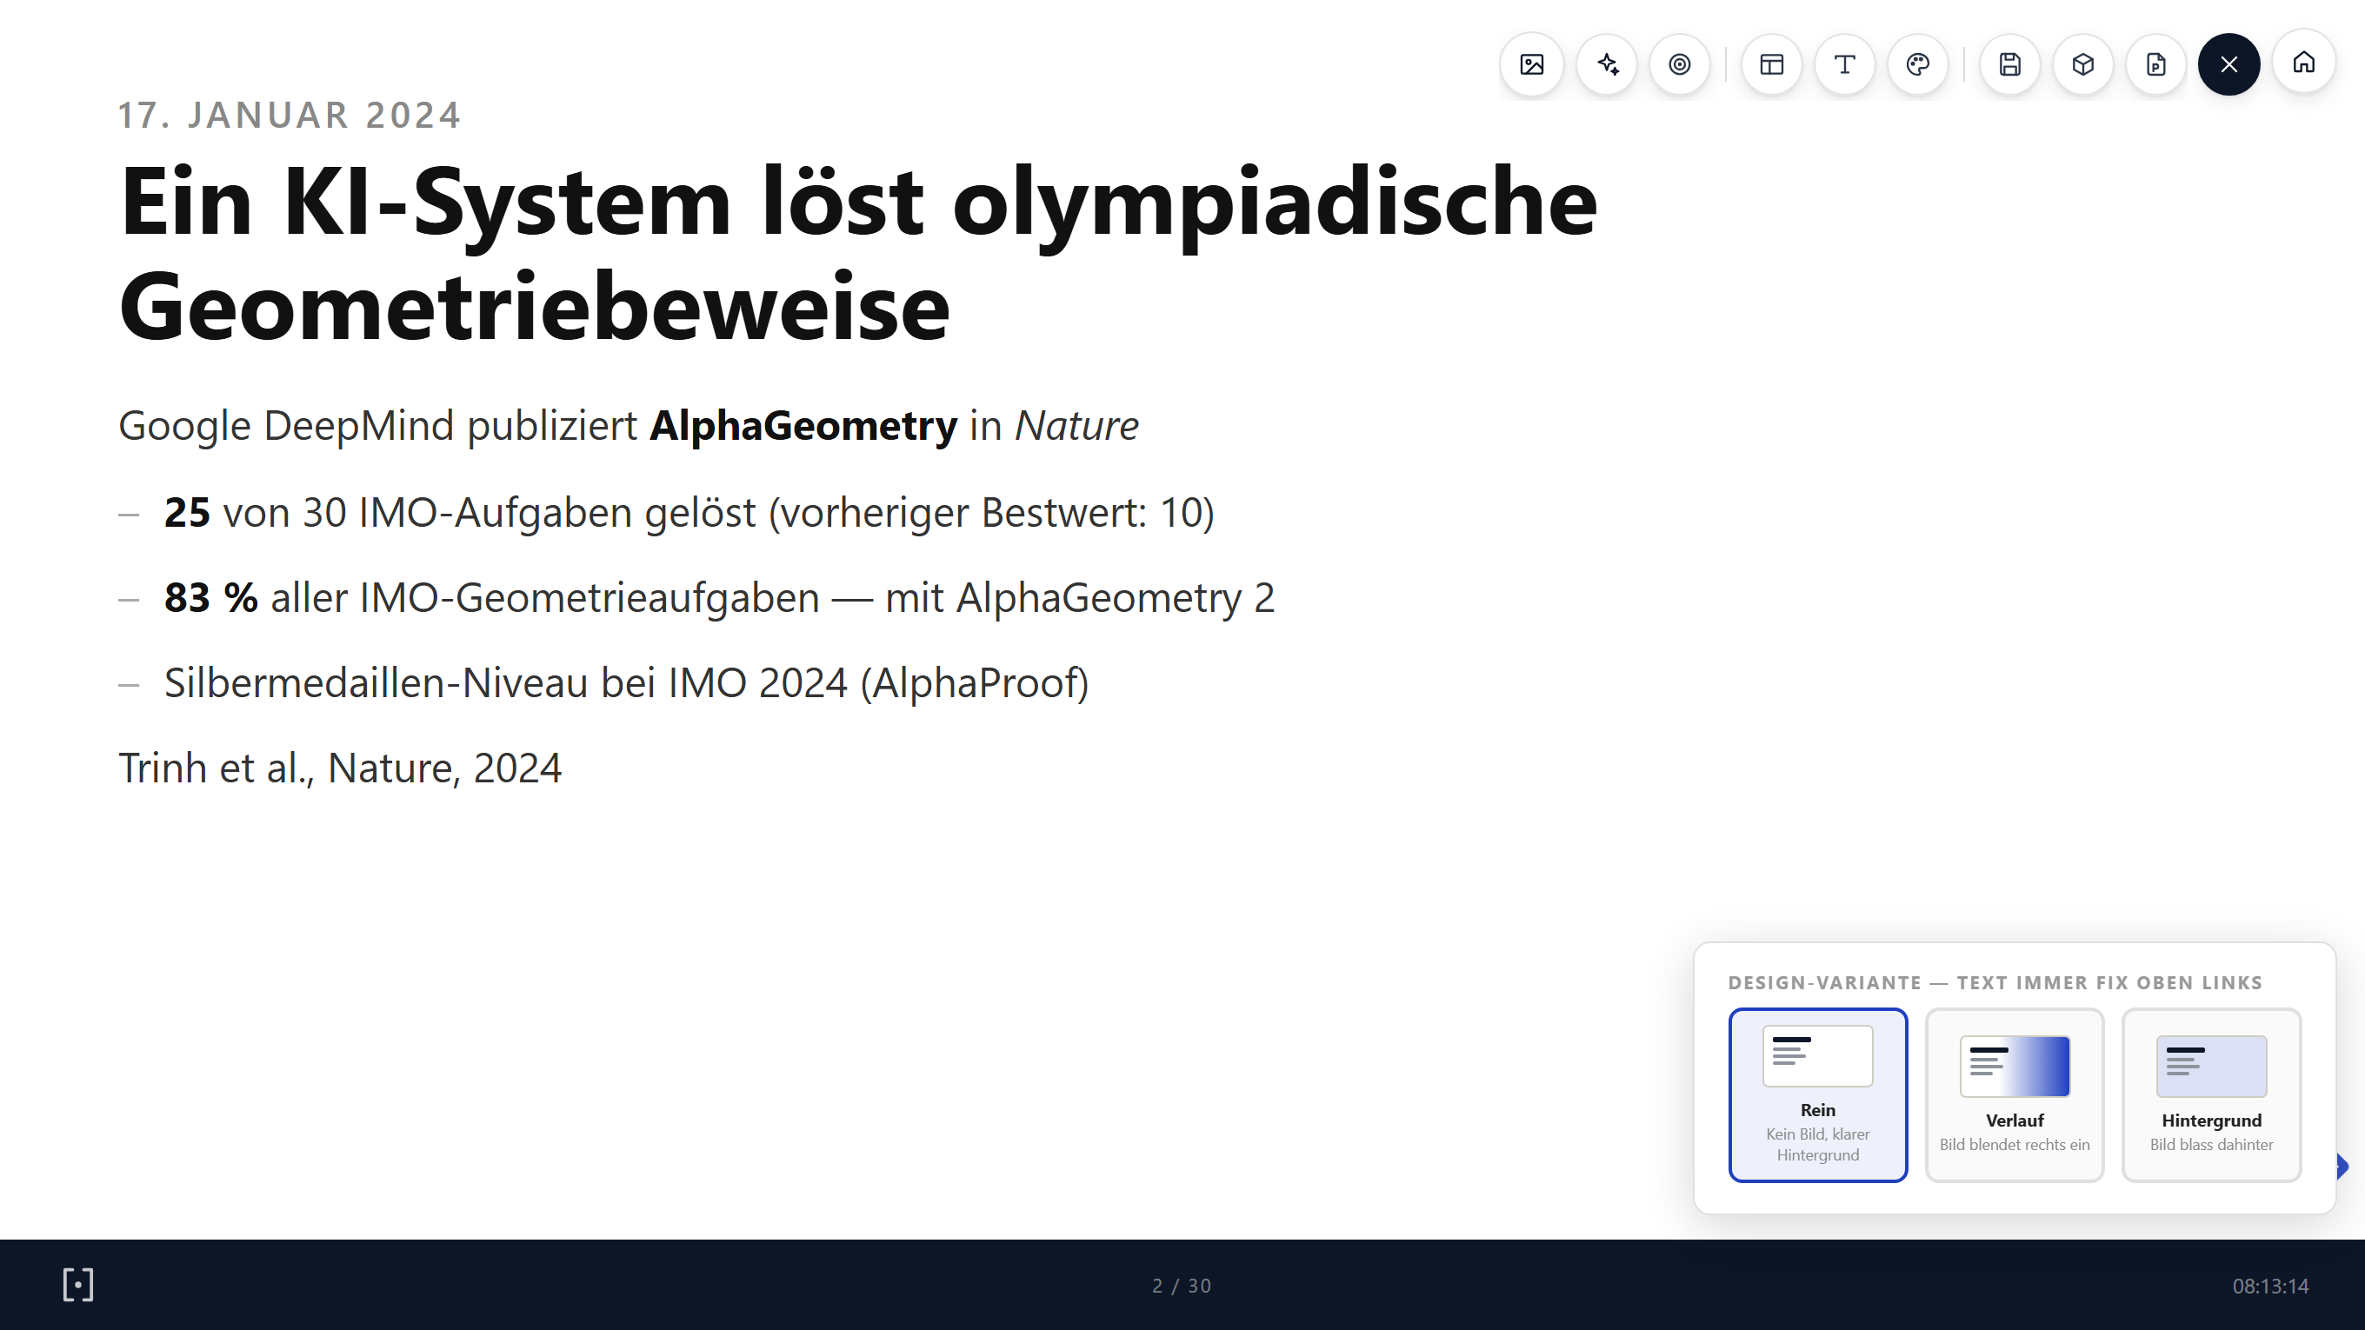The image size is (2365, 1330).
Task: Click the text typography icon
Action: (1844, 64)
